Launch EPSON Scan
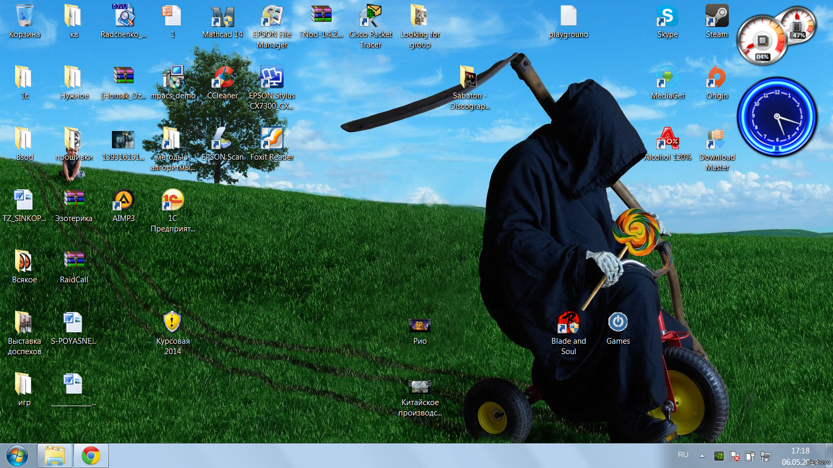 pos(222,145)
